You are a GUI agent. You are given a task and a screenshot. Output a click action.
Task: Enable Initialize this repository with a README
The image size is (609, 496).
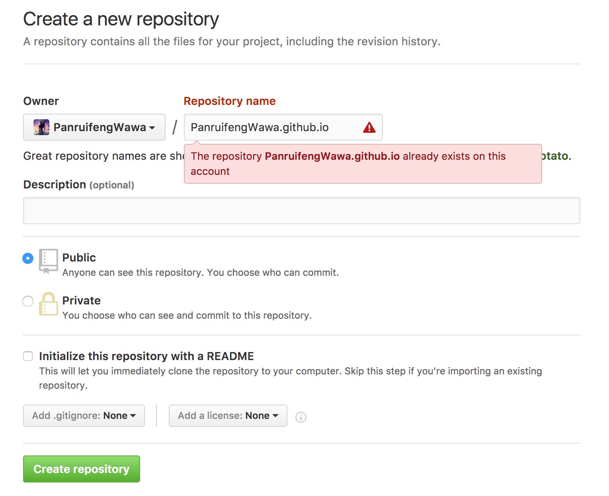pos(28,356)
